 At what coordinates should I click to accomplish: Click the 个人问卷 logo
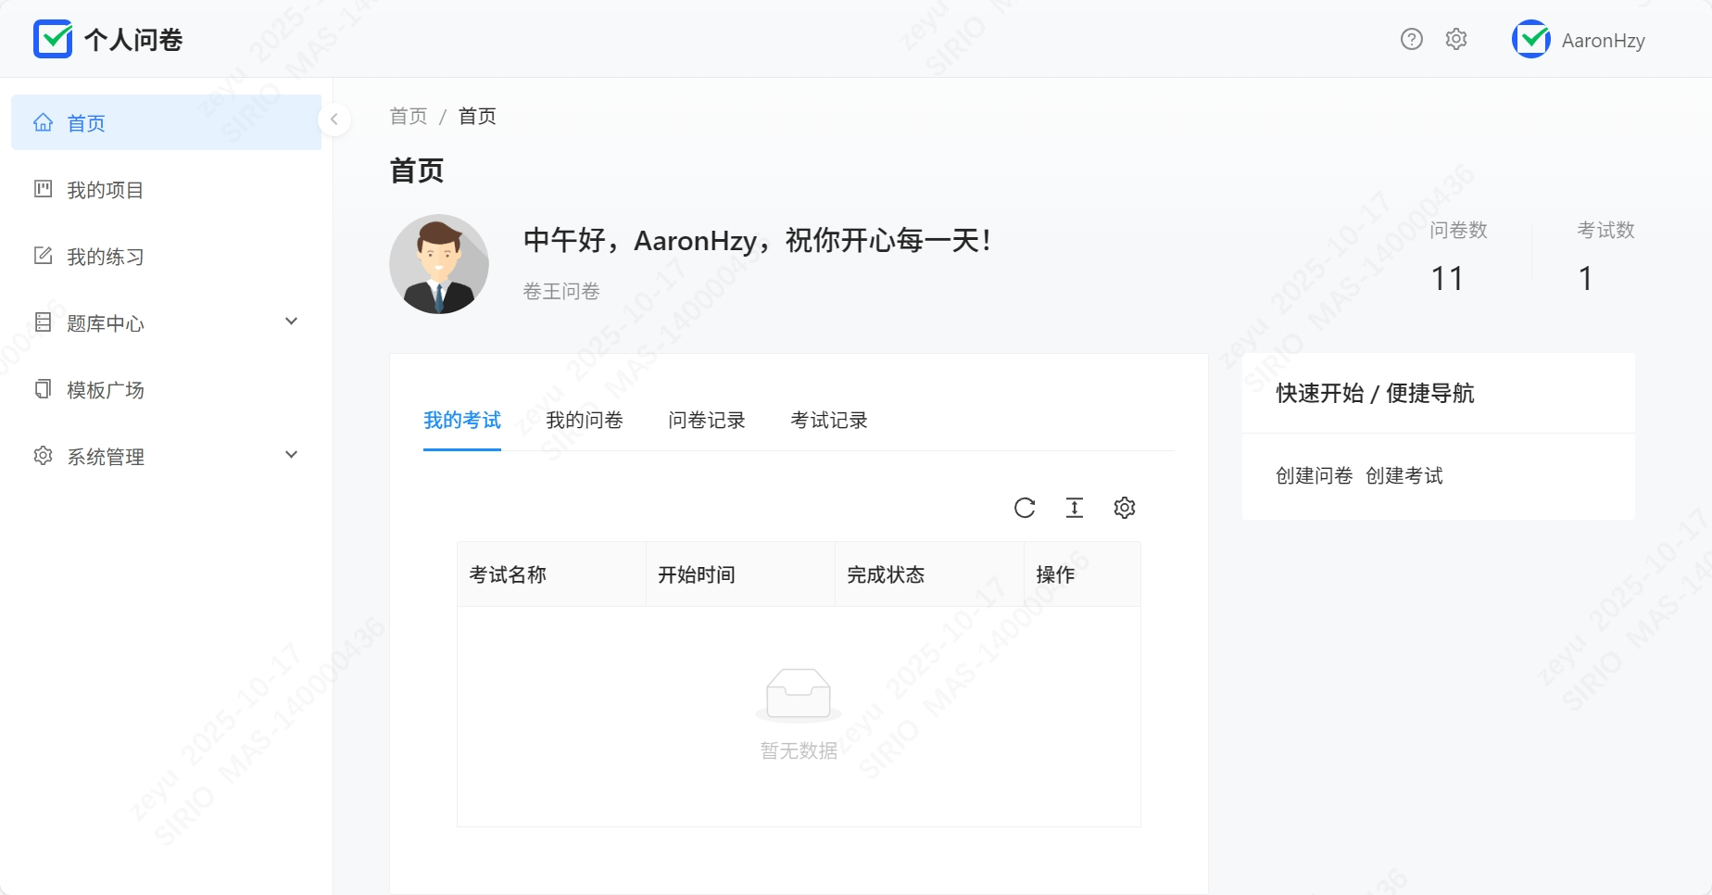108,39
